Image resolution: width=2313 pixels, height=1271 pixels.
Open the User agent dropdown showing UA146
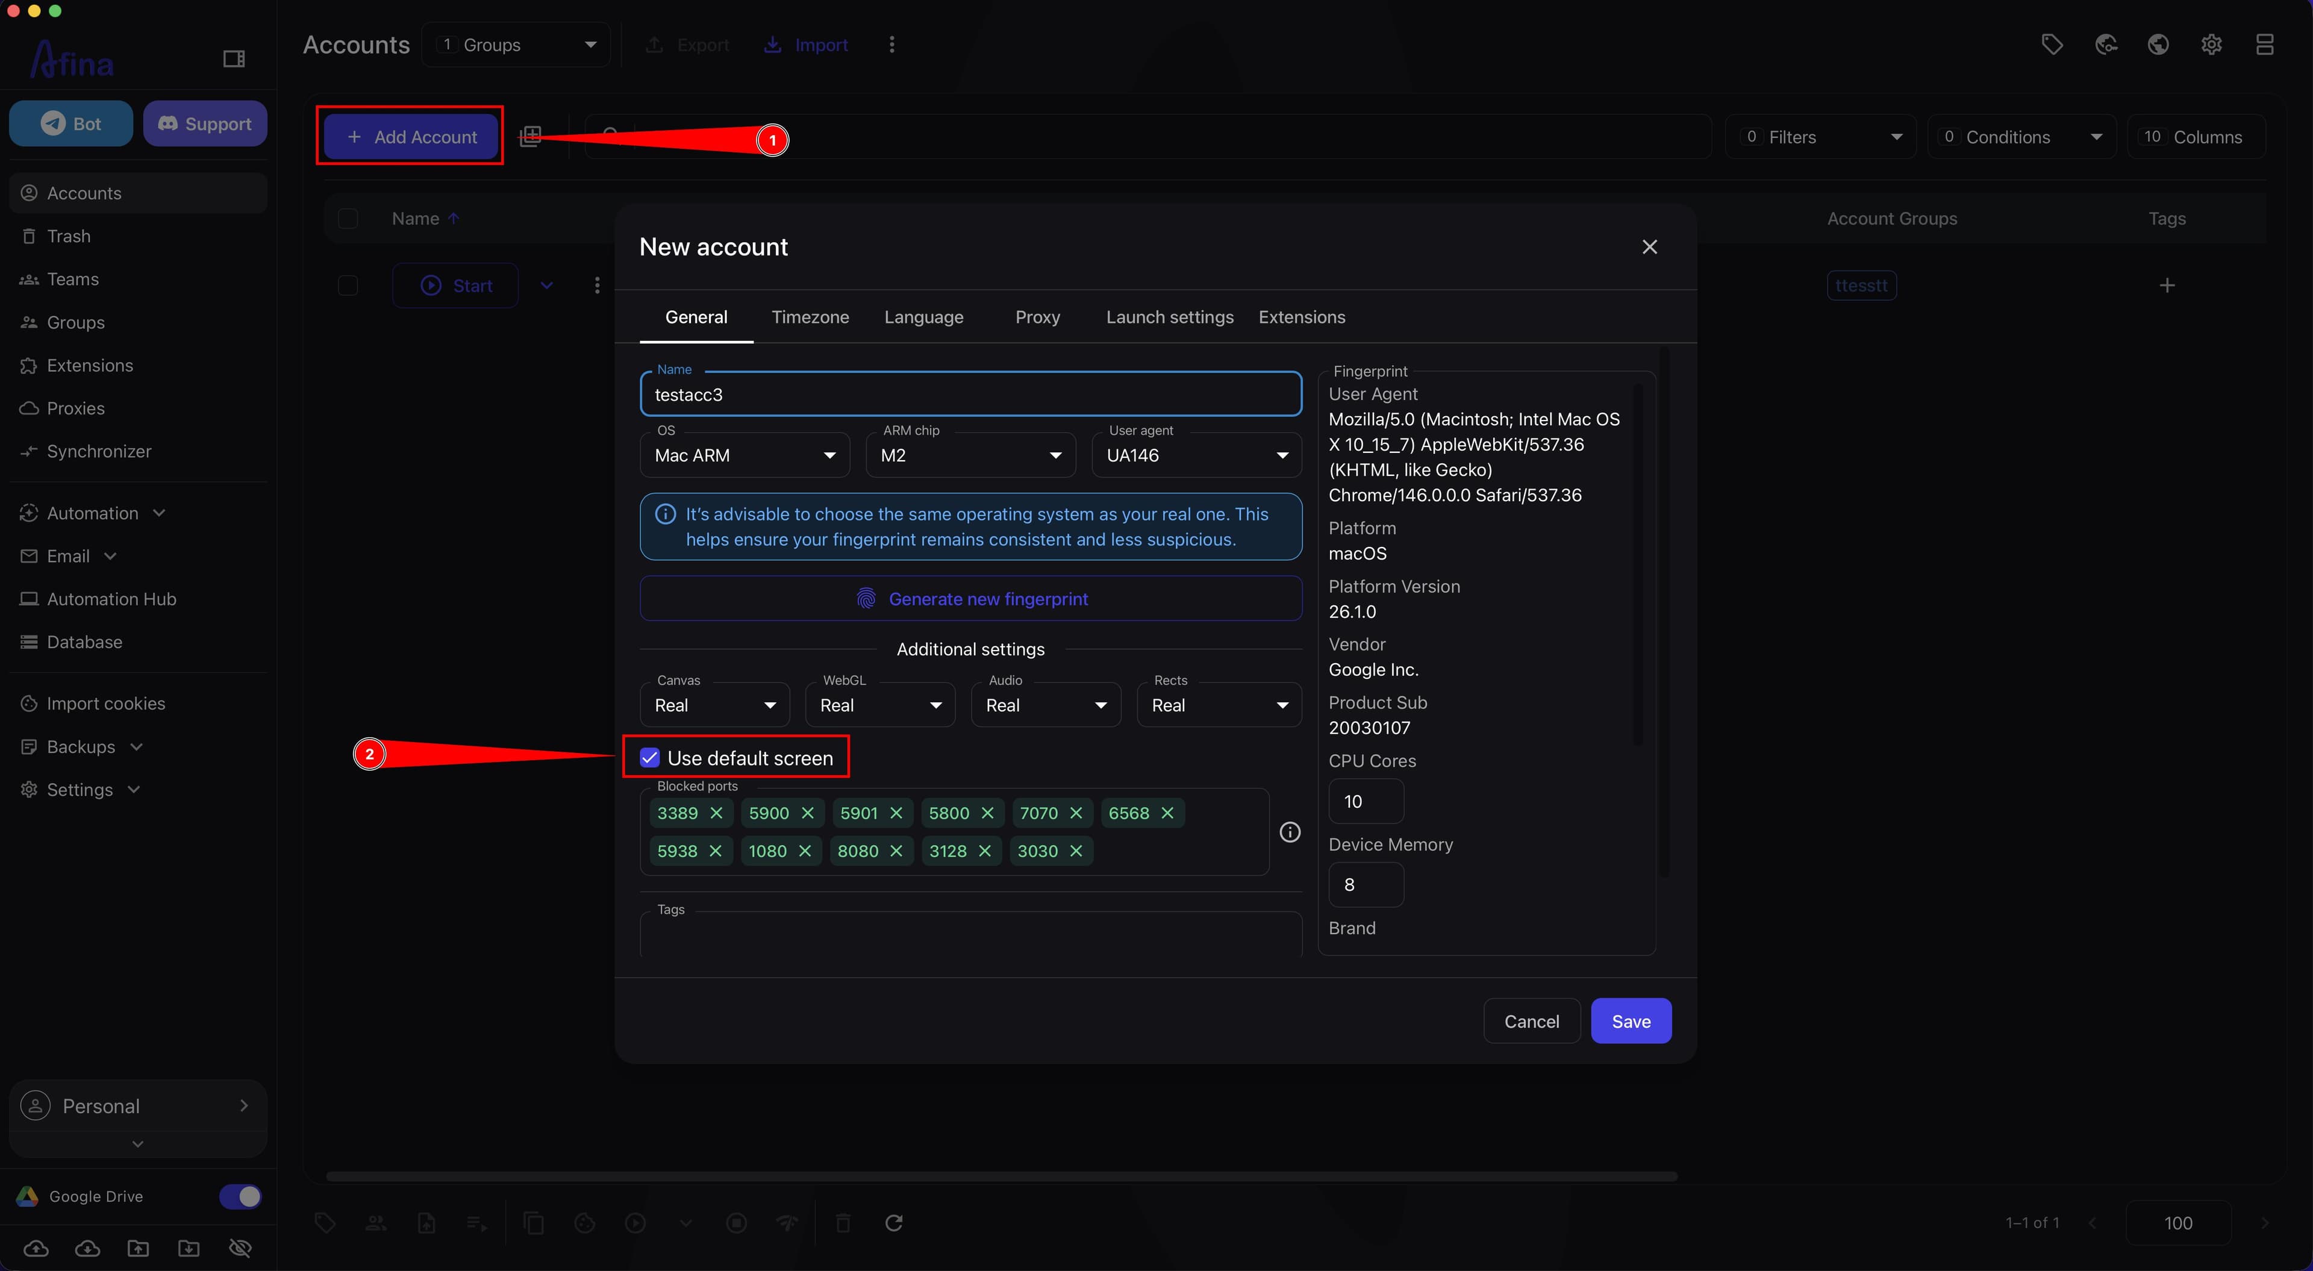point(1196,455)
